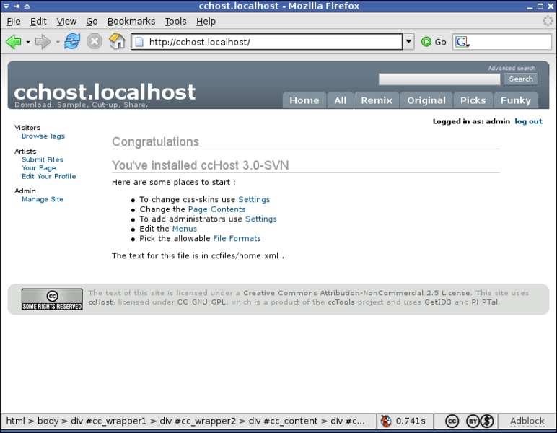Open the Menus link
Viewport: 557px width, 433px height.
tap(185, 229)
